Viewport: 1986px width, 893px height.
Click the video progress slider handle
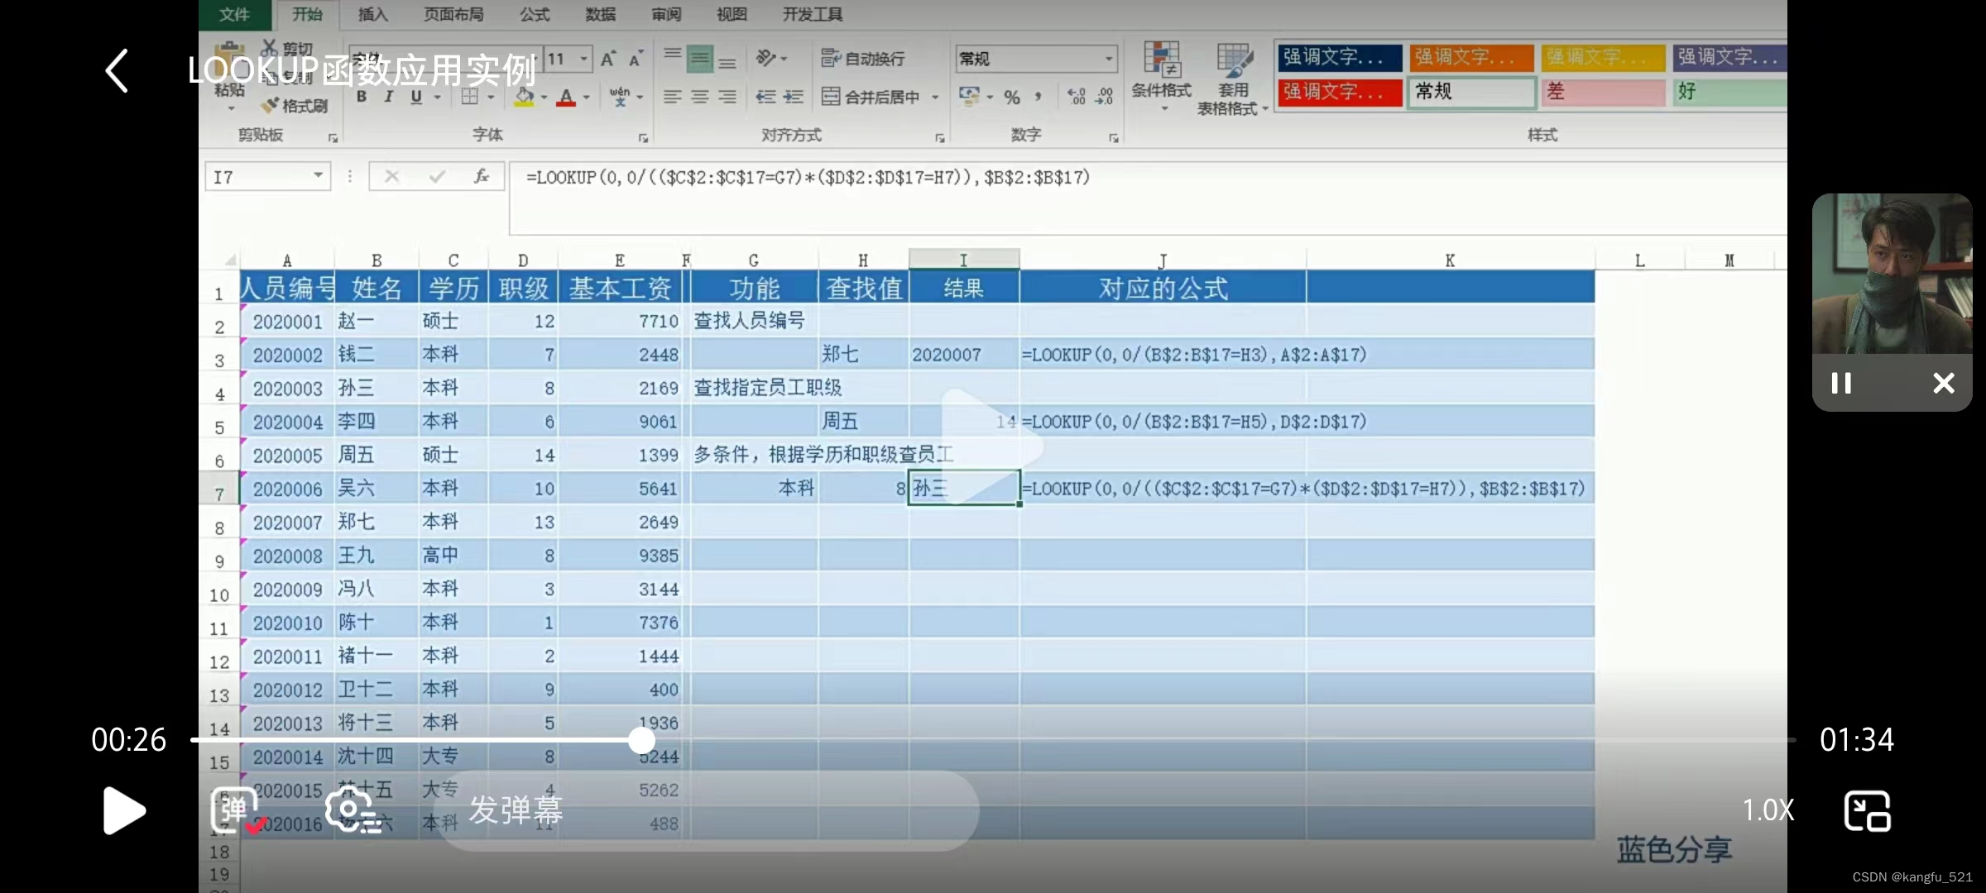point(641,739)
